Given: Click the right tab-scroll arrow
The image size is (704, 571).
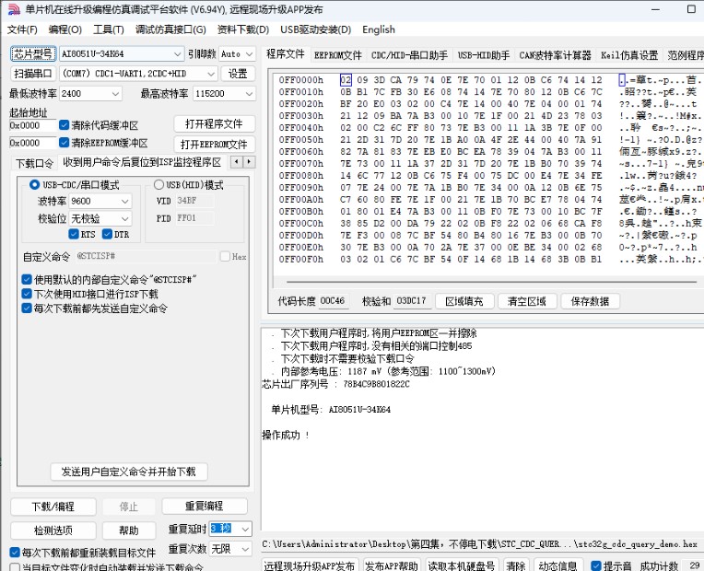Looking at the screenshot, I should point(249,161).
